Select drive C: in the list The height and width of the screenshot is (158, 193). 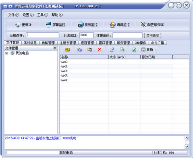(x=64, y=62)
